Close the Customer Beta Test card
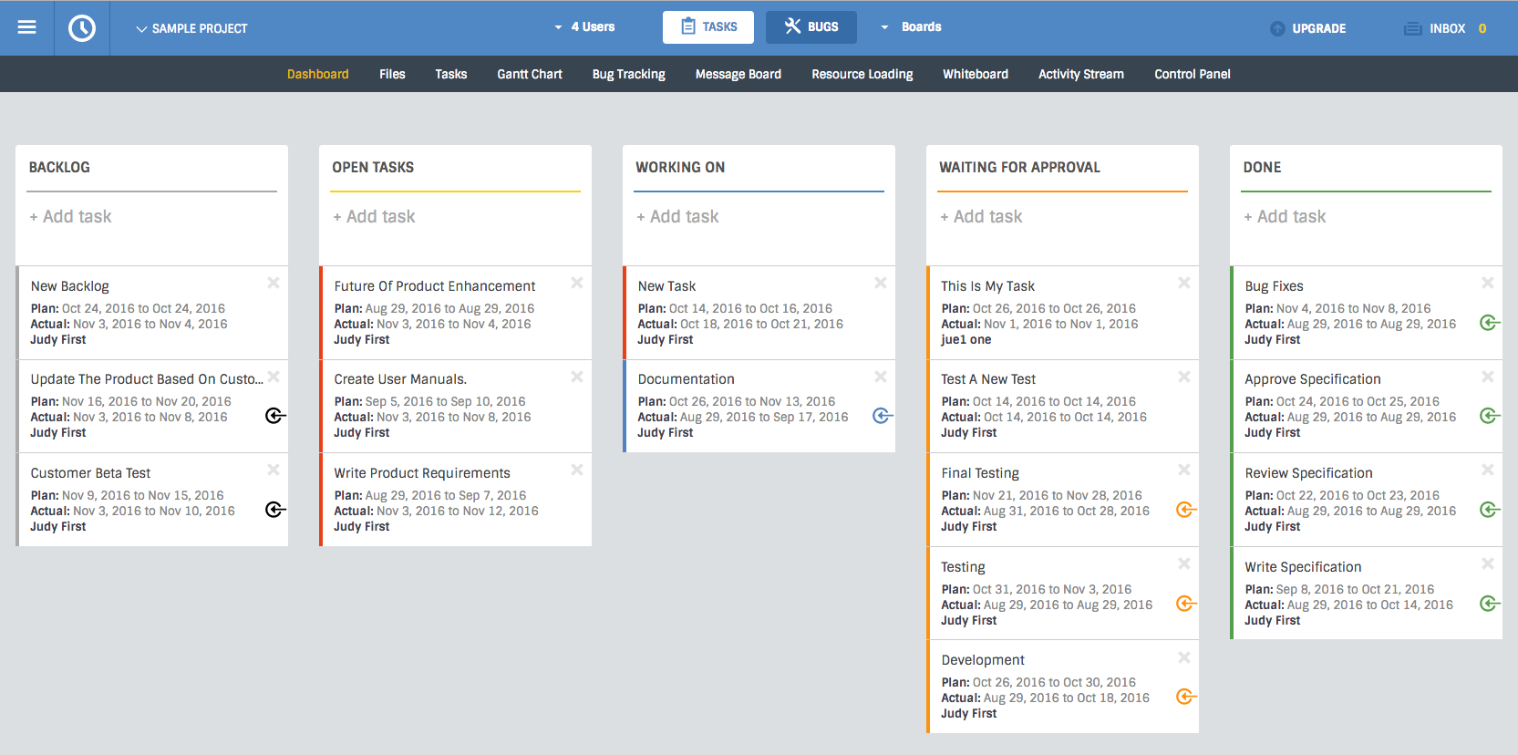 pos(274,470)
